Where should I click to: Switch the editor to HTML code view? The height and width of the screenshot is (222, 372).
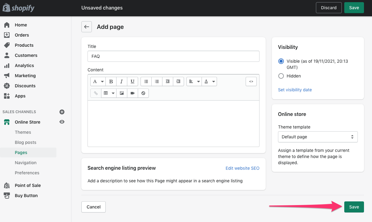click(x=251, y=81)
